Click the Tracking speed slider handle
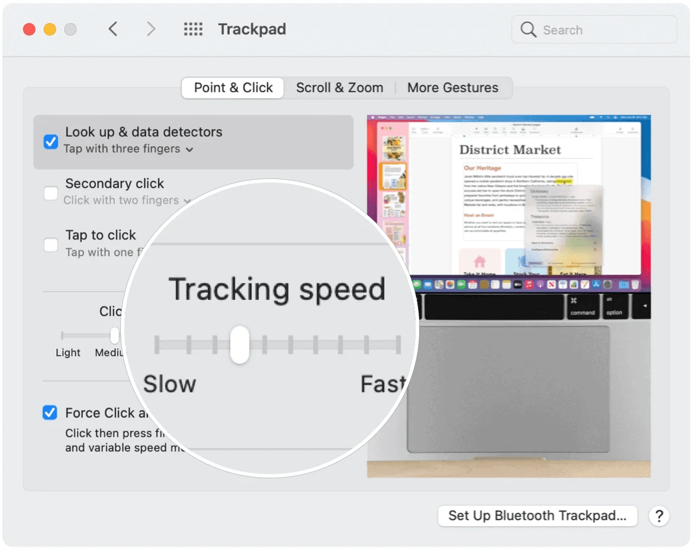 239,344
